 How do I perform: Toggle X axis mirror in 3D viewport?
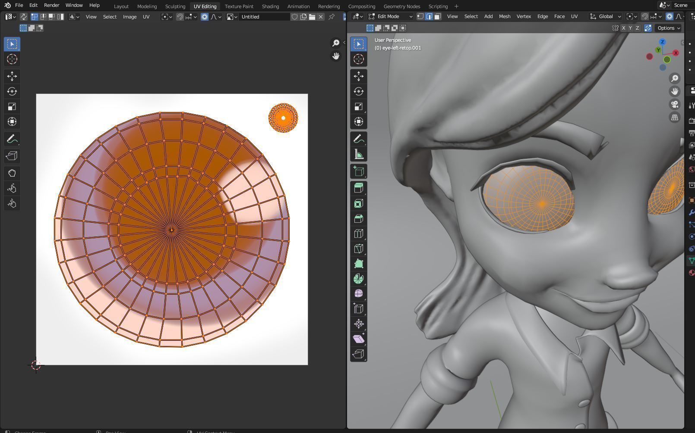point(623,28)
